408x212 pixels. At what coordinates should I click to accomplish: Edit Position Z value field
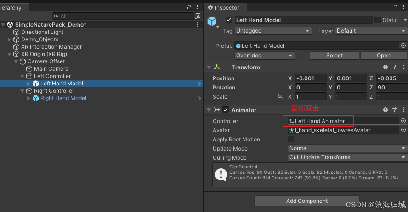point(391,78)
